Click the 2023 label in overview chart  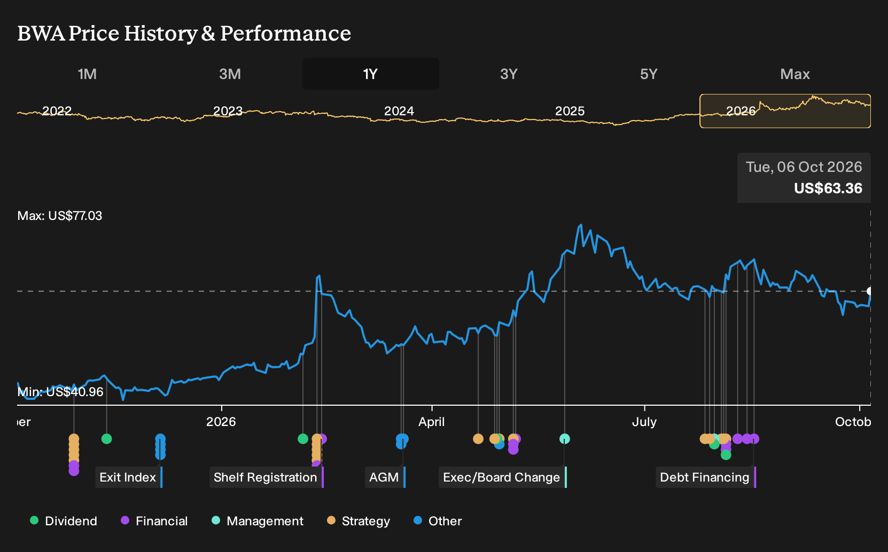coord(228,111)
